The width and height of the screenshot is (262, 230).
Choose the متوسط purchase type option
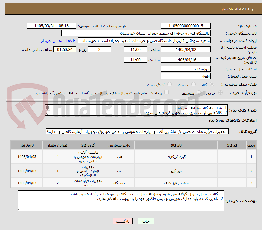[x=199, y=93]
